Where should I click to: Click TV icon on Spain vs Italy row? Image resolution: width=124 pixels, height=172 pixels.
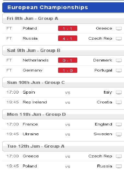[x=119, y=93]
